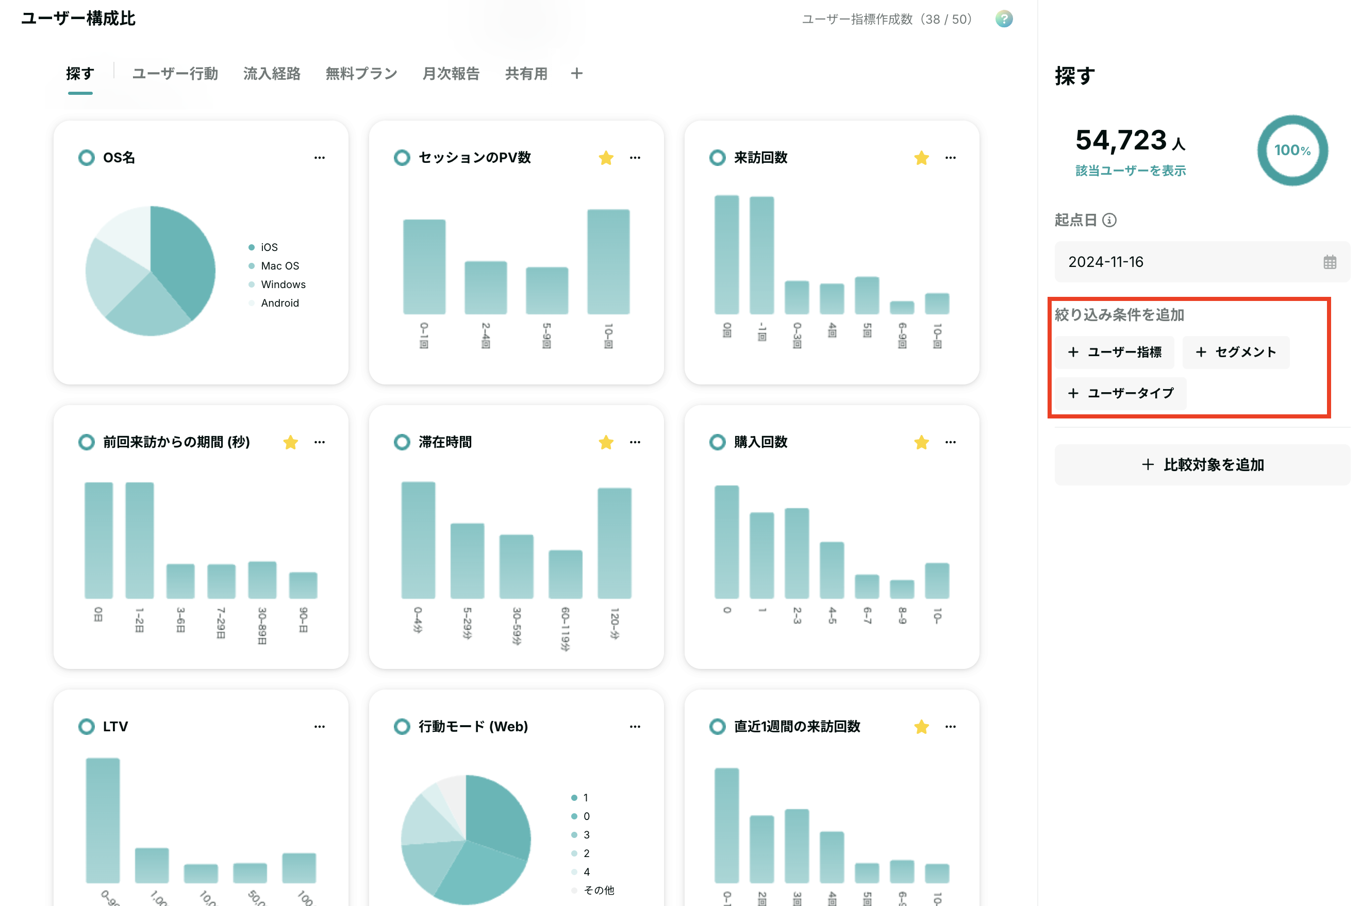Click the その他 legend entry
This screenshot has height=906, width=1361.
click(593, 891)
